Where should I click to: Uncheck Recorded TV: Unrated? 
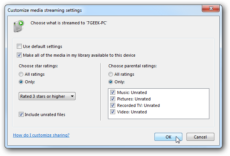coord(113,105)
